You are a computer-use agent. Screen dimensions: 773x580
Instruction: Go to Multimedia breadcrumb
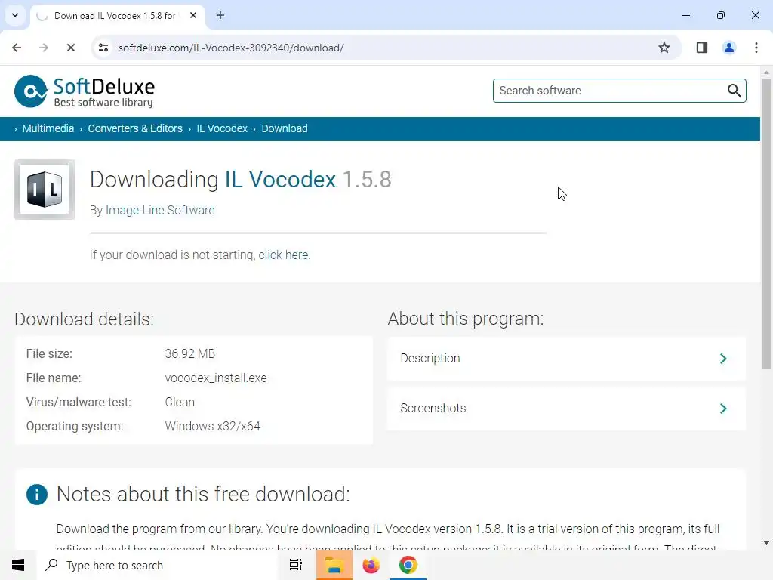[48, 128]
